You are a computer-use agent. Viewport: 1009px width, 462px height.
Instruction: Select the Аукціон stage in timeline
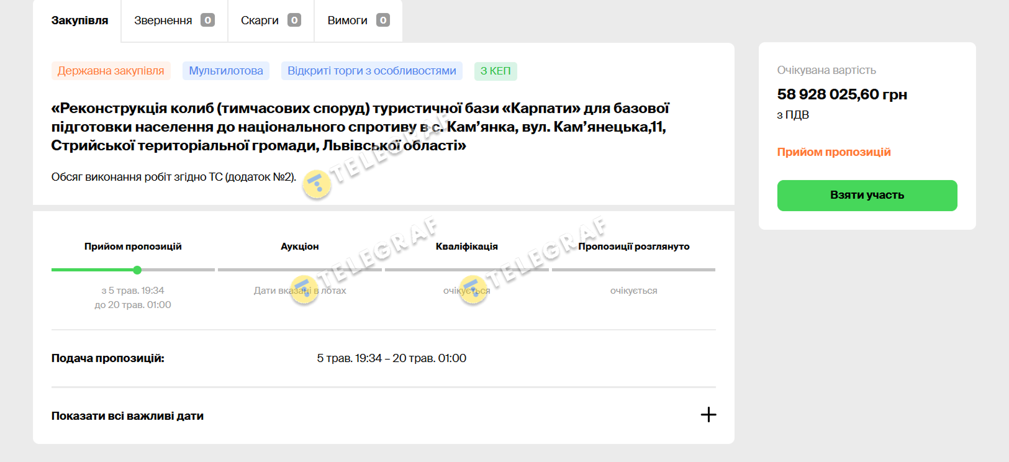coord(299,247)
